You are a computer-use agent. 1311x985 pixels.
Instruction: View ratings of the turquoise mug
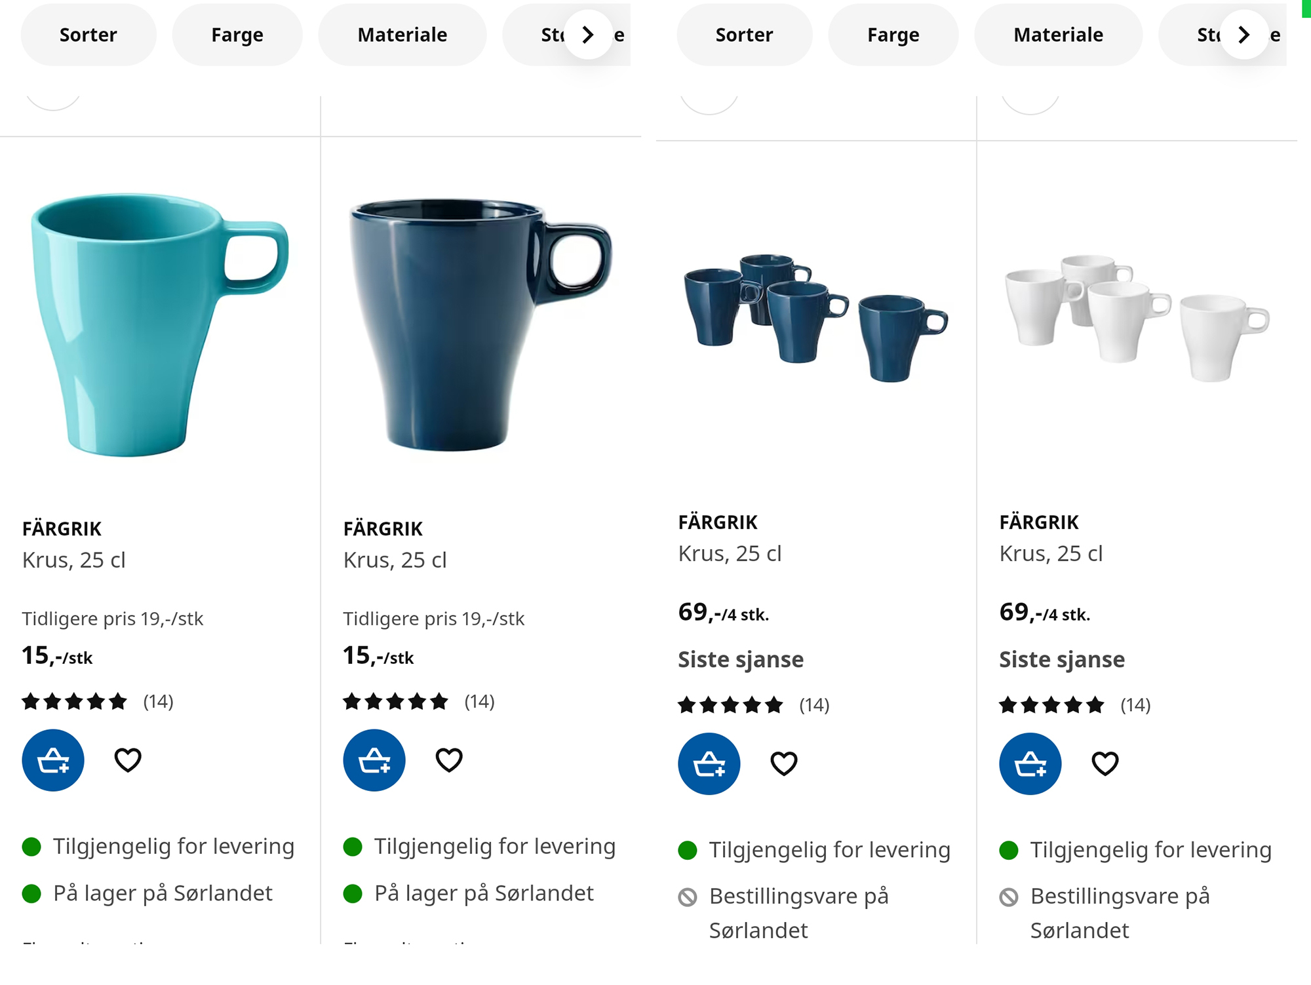(x=98, y=702)
